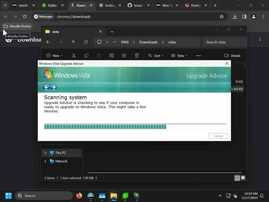Add a new File Explorer tab

coord(112,32)
